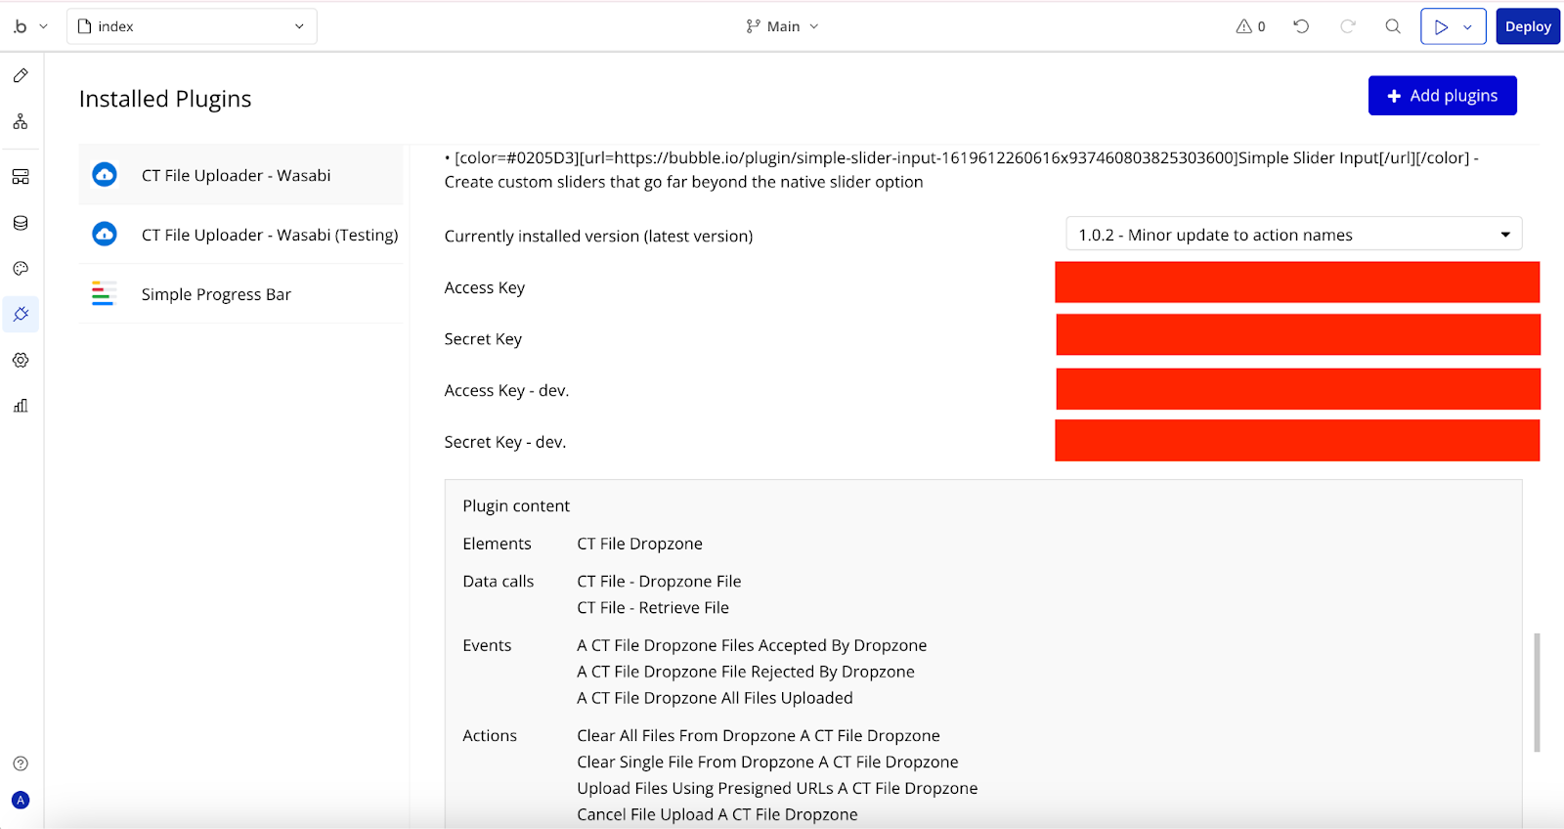Open the Styles tab palette icon

coord(21,269)
